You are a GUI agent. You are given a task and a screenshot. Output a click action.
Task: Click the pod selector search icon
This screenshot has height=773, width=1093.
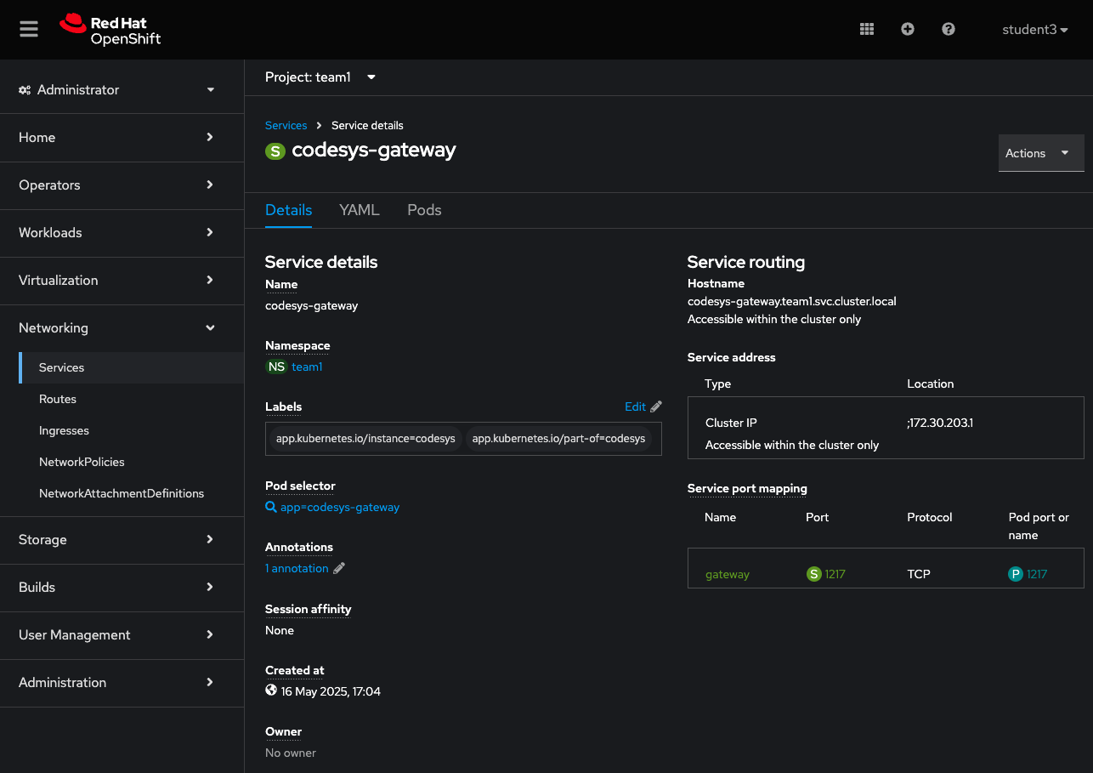pyautogui.click(x=271, y=507)
